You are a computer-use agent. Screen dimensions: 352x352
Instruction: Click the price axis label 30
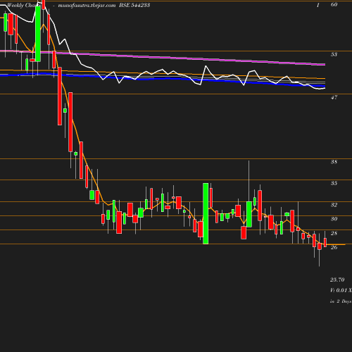tap(334, 219)
